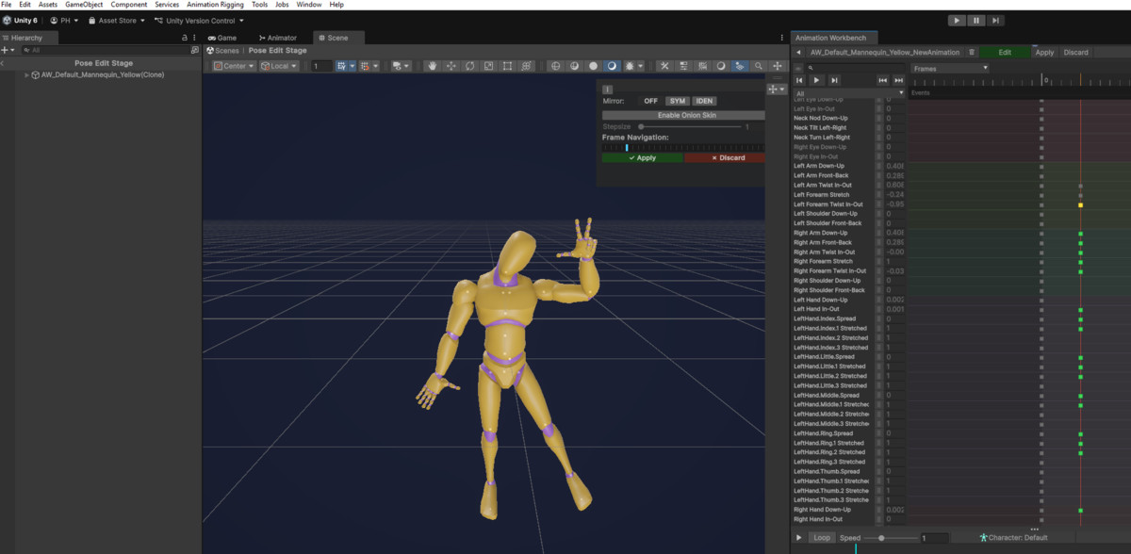Select the Move tool in the Scene toolbar

click(451, 65)
